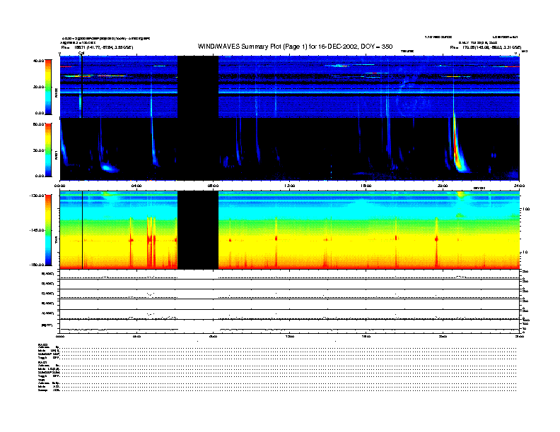The width and height of the screenshot is (560, 432).
Task: Click the RAD2 status header at bottom left
Action: (43, 344)
